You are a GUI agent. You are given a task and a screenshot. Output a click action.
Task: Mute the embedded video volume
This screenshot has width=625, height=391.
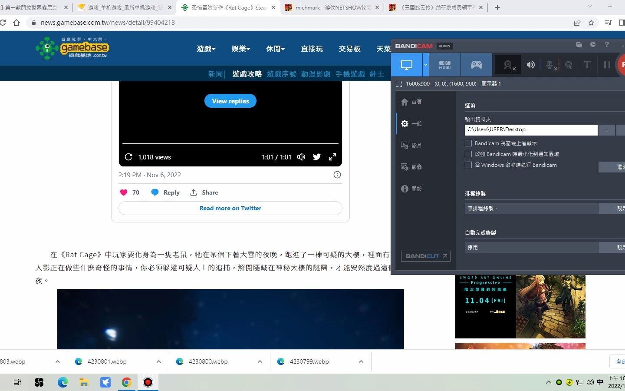click(x=301, y=157)
